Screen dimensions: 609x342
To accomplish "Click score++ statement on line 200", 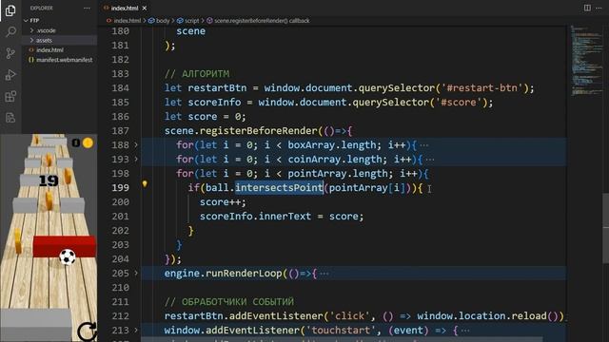I will 223,202.
